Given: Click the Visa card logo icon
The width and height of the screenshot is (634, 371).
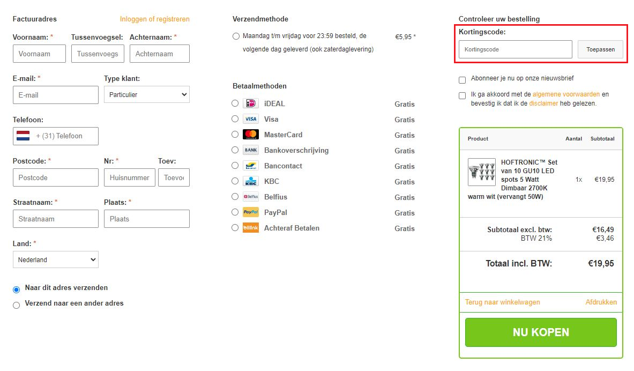Looking at the screenshot, I should [x=250, y=119].
